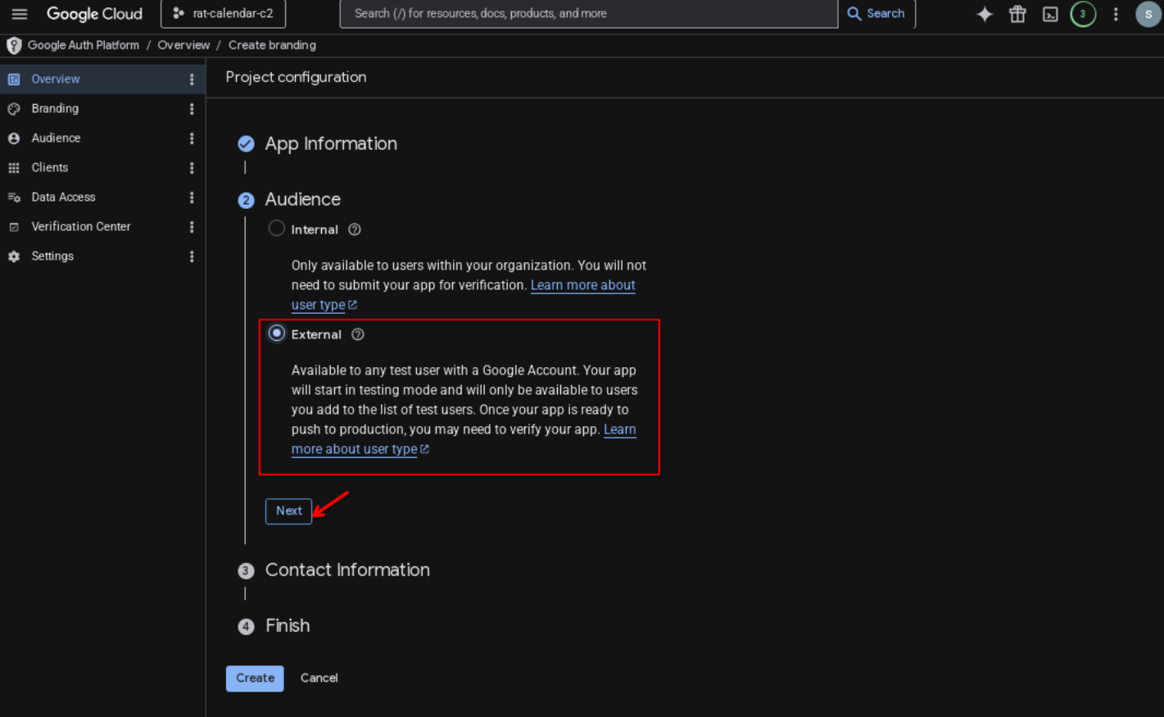This screenshot has height=717, width=1164.
Task: Click the Google Cloud logo
Action: (x=94, y=14)
